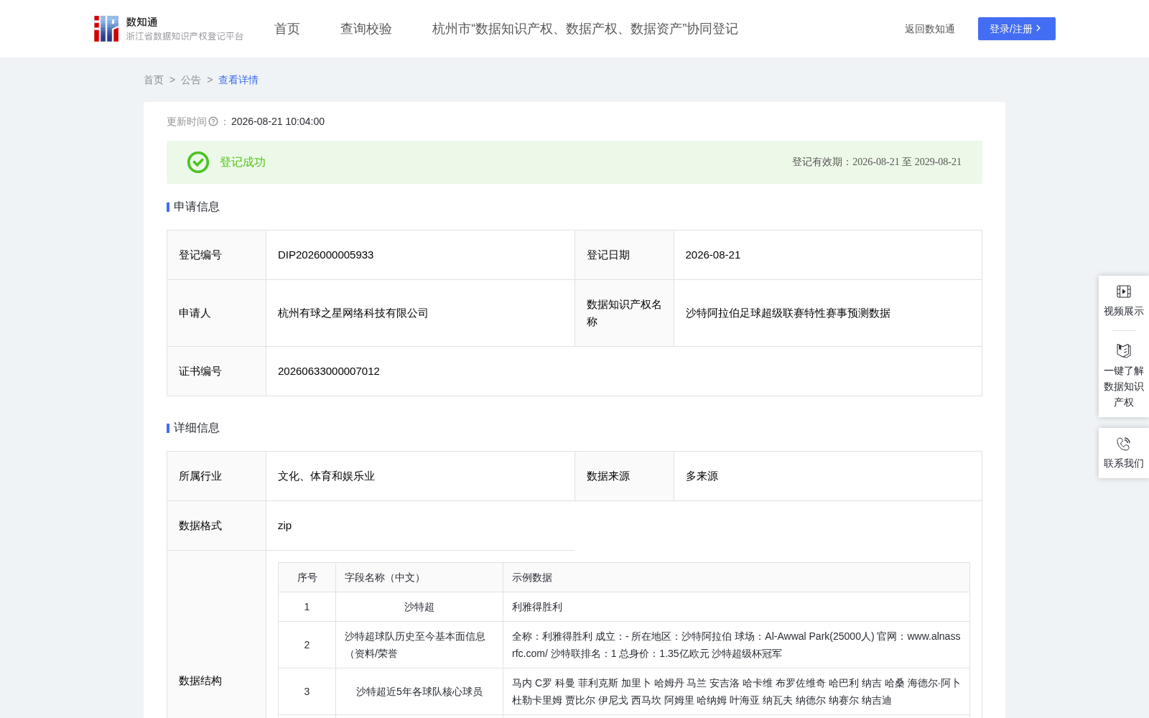This screenshot has height=718, width=1149.
Task: Click applicant name 杭州有球之星网络科技有限公司
Action: (353, 313)
